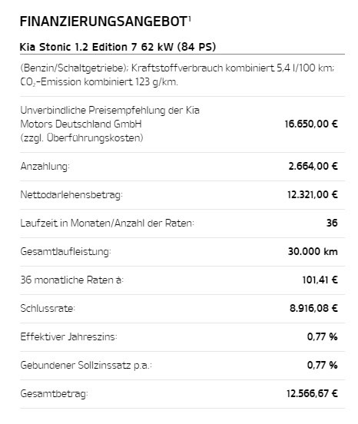Select the 101,41 € monthly rate

(x=320, y=280)
